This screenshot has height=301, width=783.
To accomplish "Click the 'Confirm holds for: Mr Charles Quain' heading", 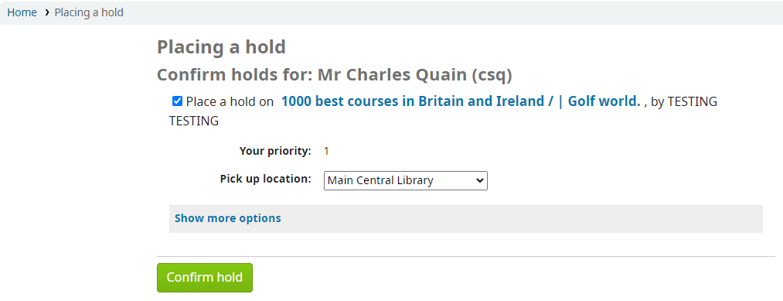I will (335, 75).
